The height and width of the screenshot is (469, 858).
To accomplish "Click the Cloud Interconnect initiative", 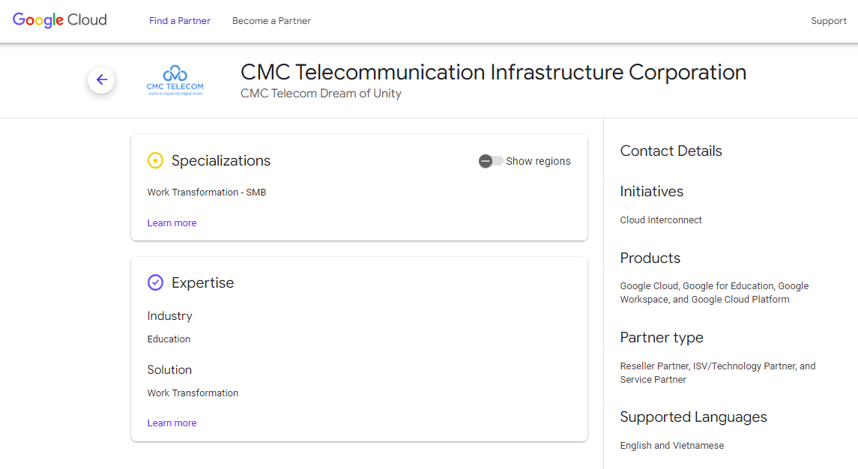I will pyautogui.click(x=661, y=220).
